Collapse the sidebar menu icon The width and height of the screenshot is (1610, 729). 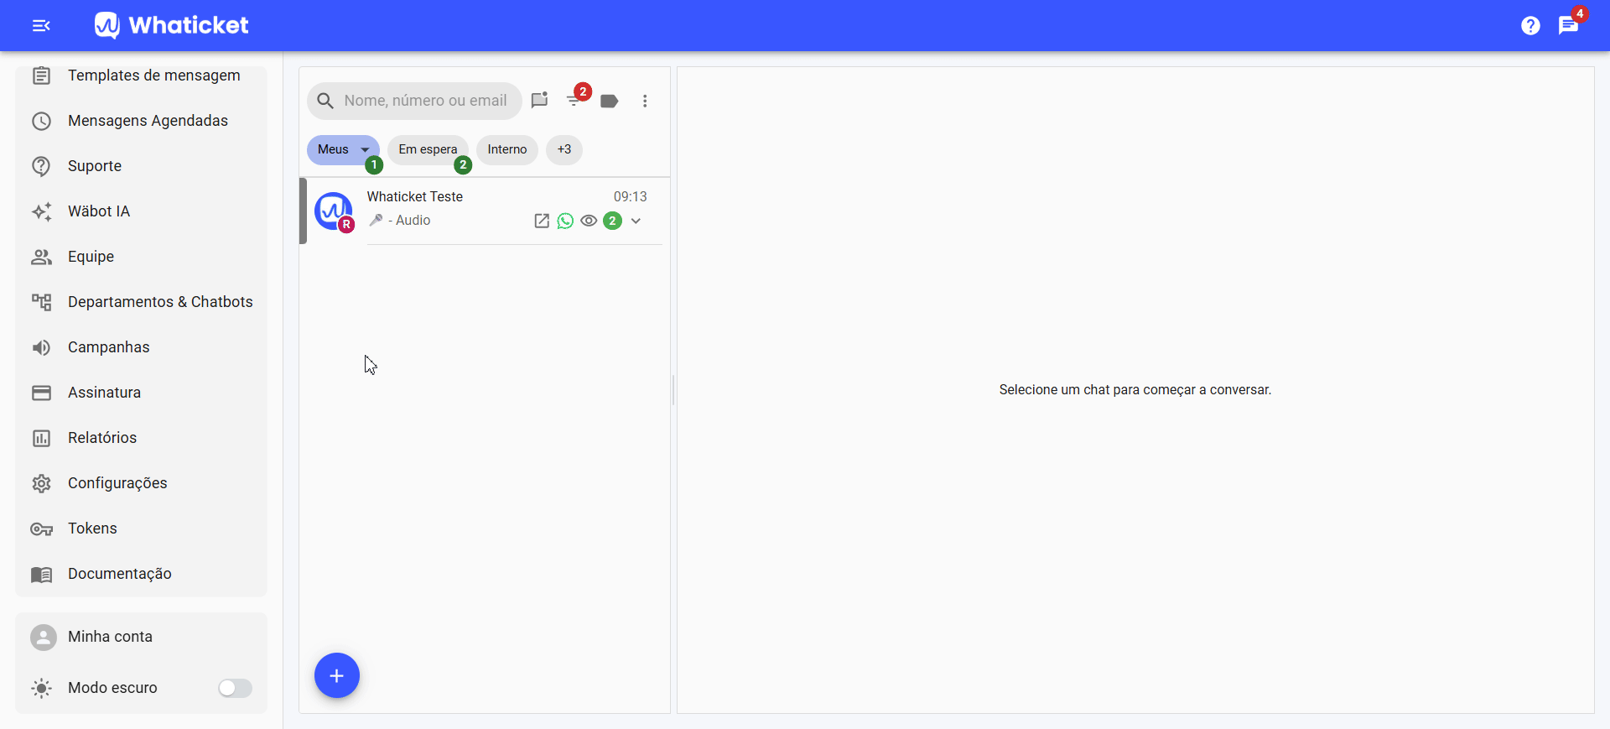click(41, 26)
